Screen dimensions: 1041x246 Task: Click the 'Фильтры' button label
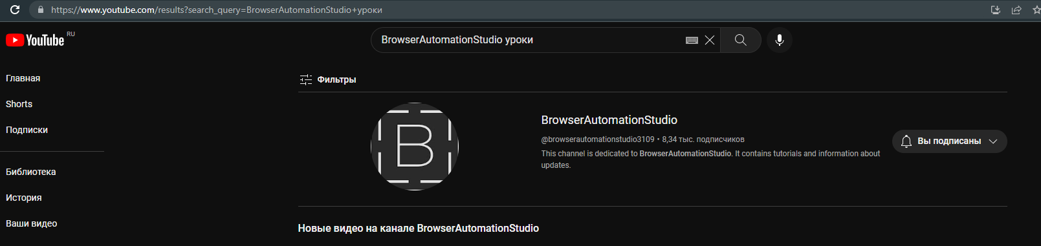click(336, 79)
